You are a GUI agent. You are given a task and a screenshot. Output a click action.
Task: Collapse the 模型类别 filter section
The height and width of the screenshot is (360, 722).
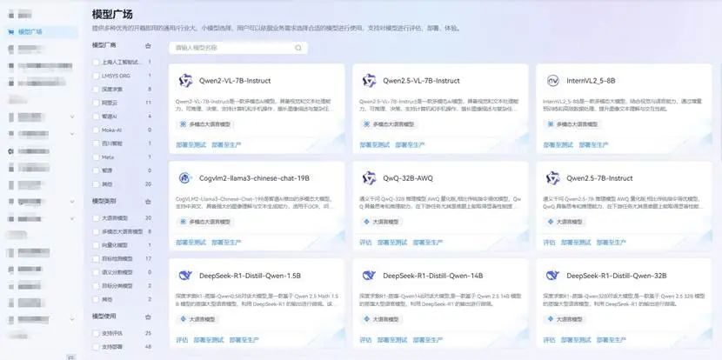tap(148, 202)
